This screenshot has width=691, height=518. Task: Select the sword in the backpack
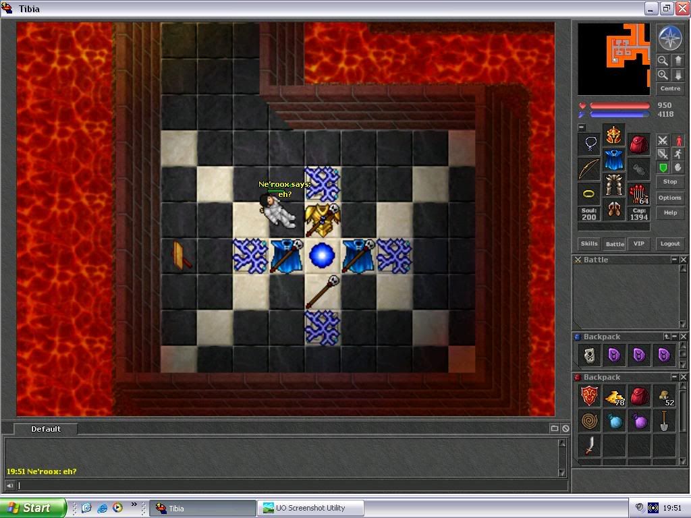590,445
